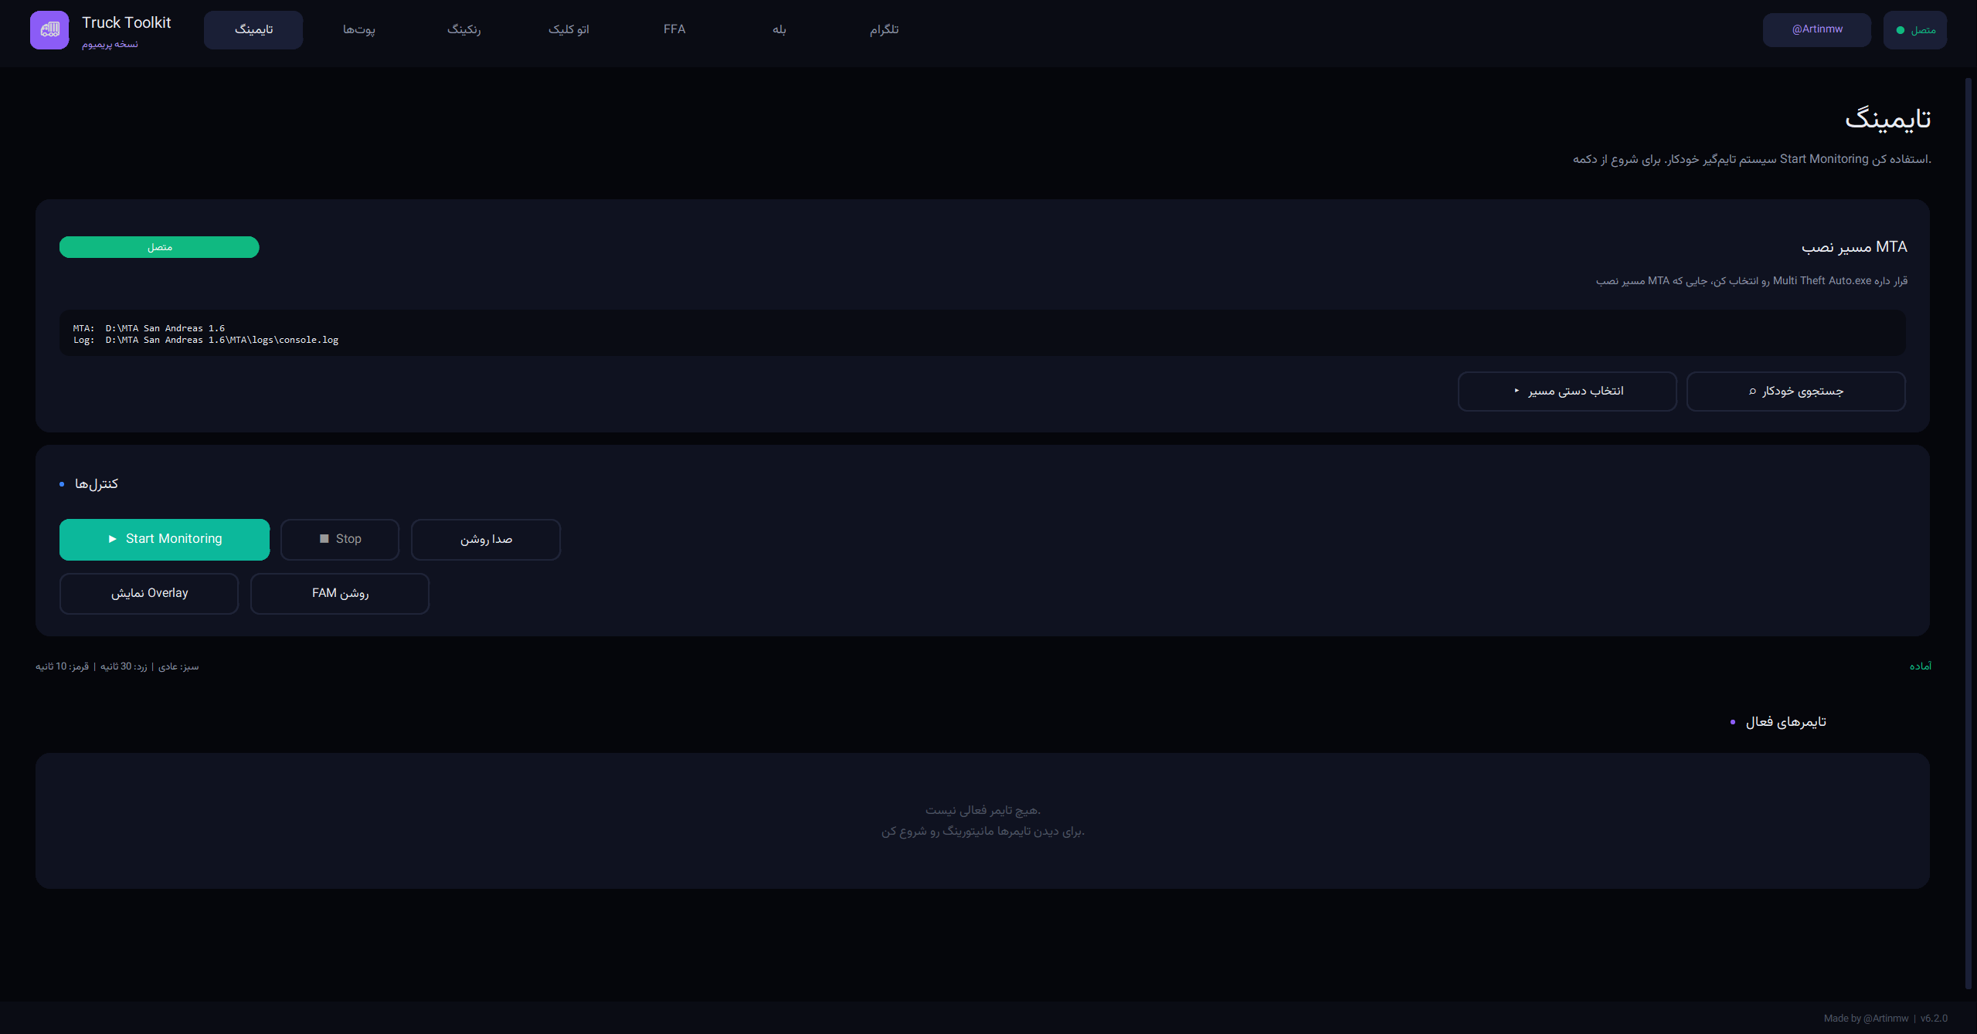This screenshot has height=1034, width=1977.
Task: Click the vertical scrollbar on the right
Action: (x=1969, y=533)
